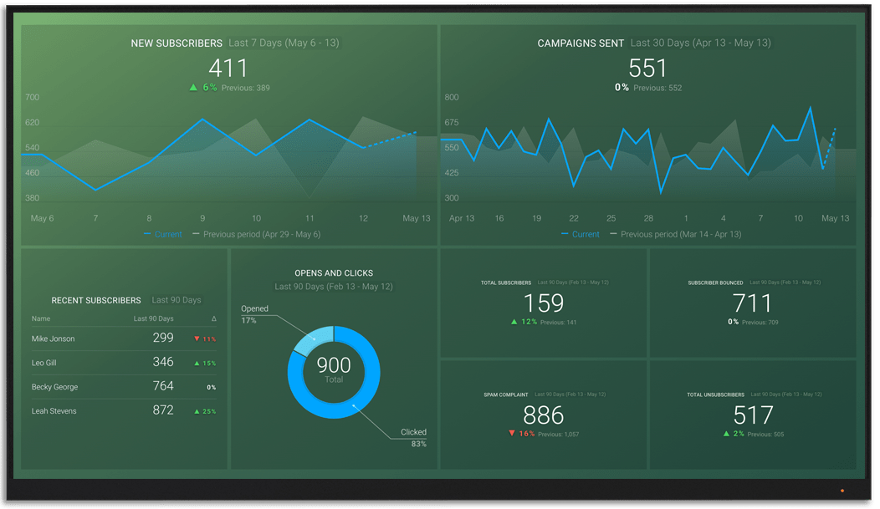Click the 900 Total donut center

pos(334,370)
